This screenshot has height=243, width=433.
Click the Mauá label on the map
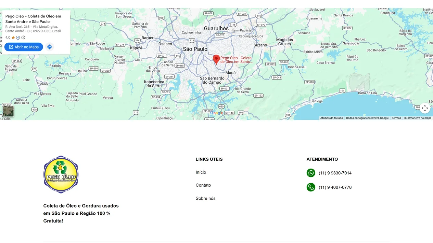tap(230, 73)
